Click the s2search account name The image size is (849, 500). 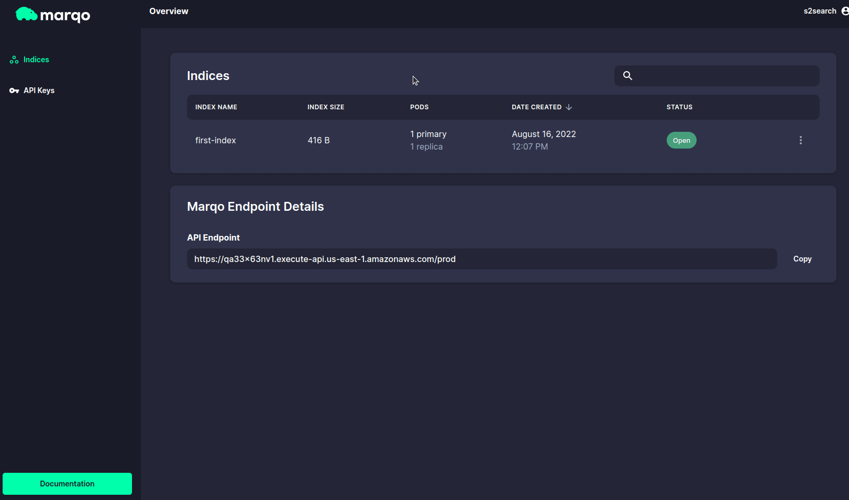(x=820, y=11)
